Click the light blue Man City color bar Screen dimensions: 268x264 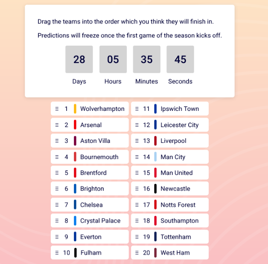pyautogui.click(x=155, y=157)
